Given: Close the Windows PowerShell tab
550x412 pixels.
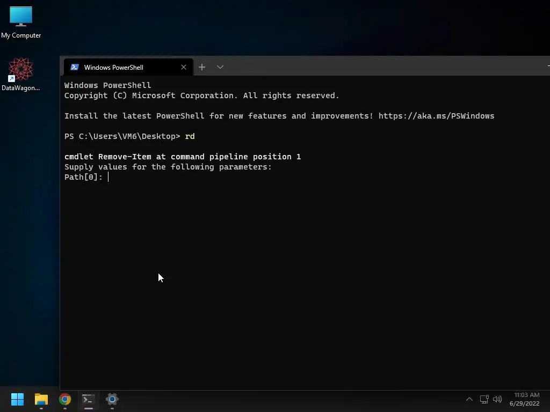Looking at the screenshot, I should click(184, 67).
